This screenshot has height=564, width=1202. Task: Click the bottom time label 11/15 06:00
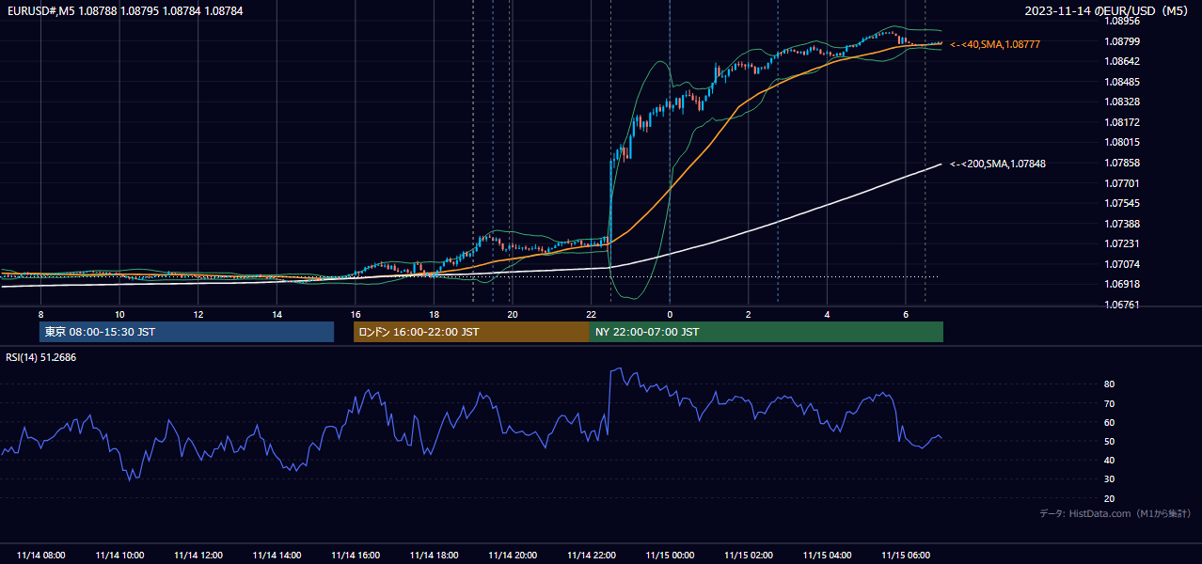906,556
